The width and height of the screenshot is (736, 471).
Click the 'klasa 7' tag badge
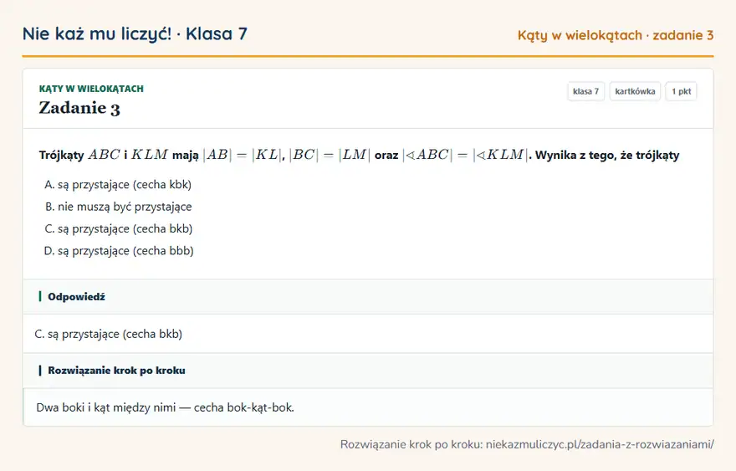click(x=585, y=91)
